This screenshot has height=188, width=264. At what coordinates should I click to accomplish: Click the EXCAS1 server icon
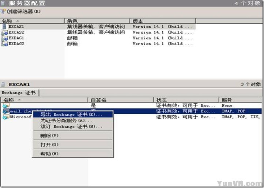(x=4, y=27)
